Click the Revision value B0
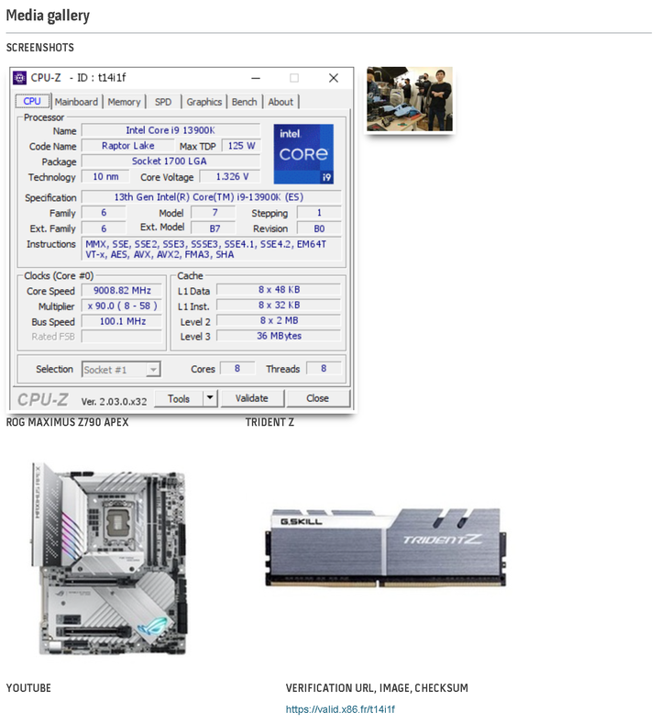Screen dimensions: 660x724 [319, 228]
